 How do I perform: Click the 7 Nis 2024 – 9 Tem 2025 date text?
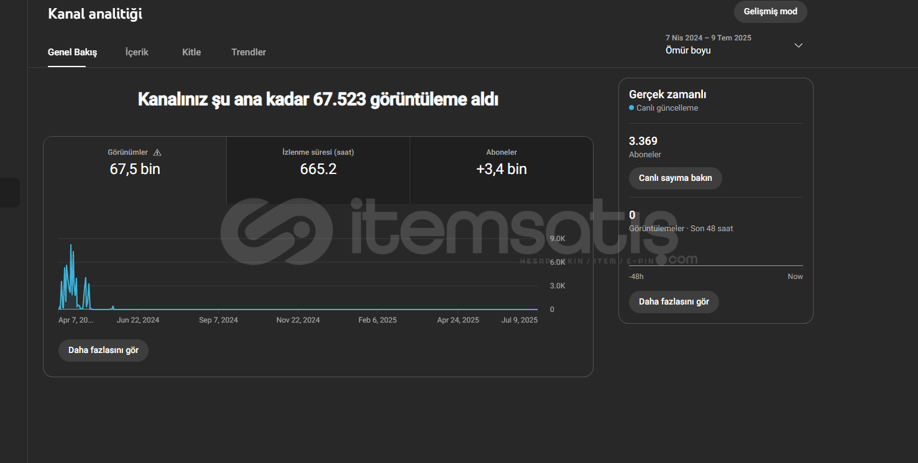(709, 38)
